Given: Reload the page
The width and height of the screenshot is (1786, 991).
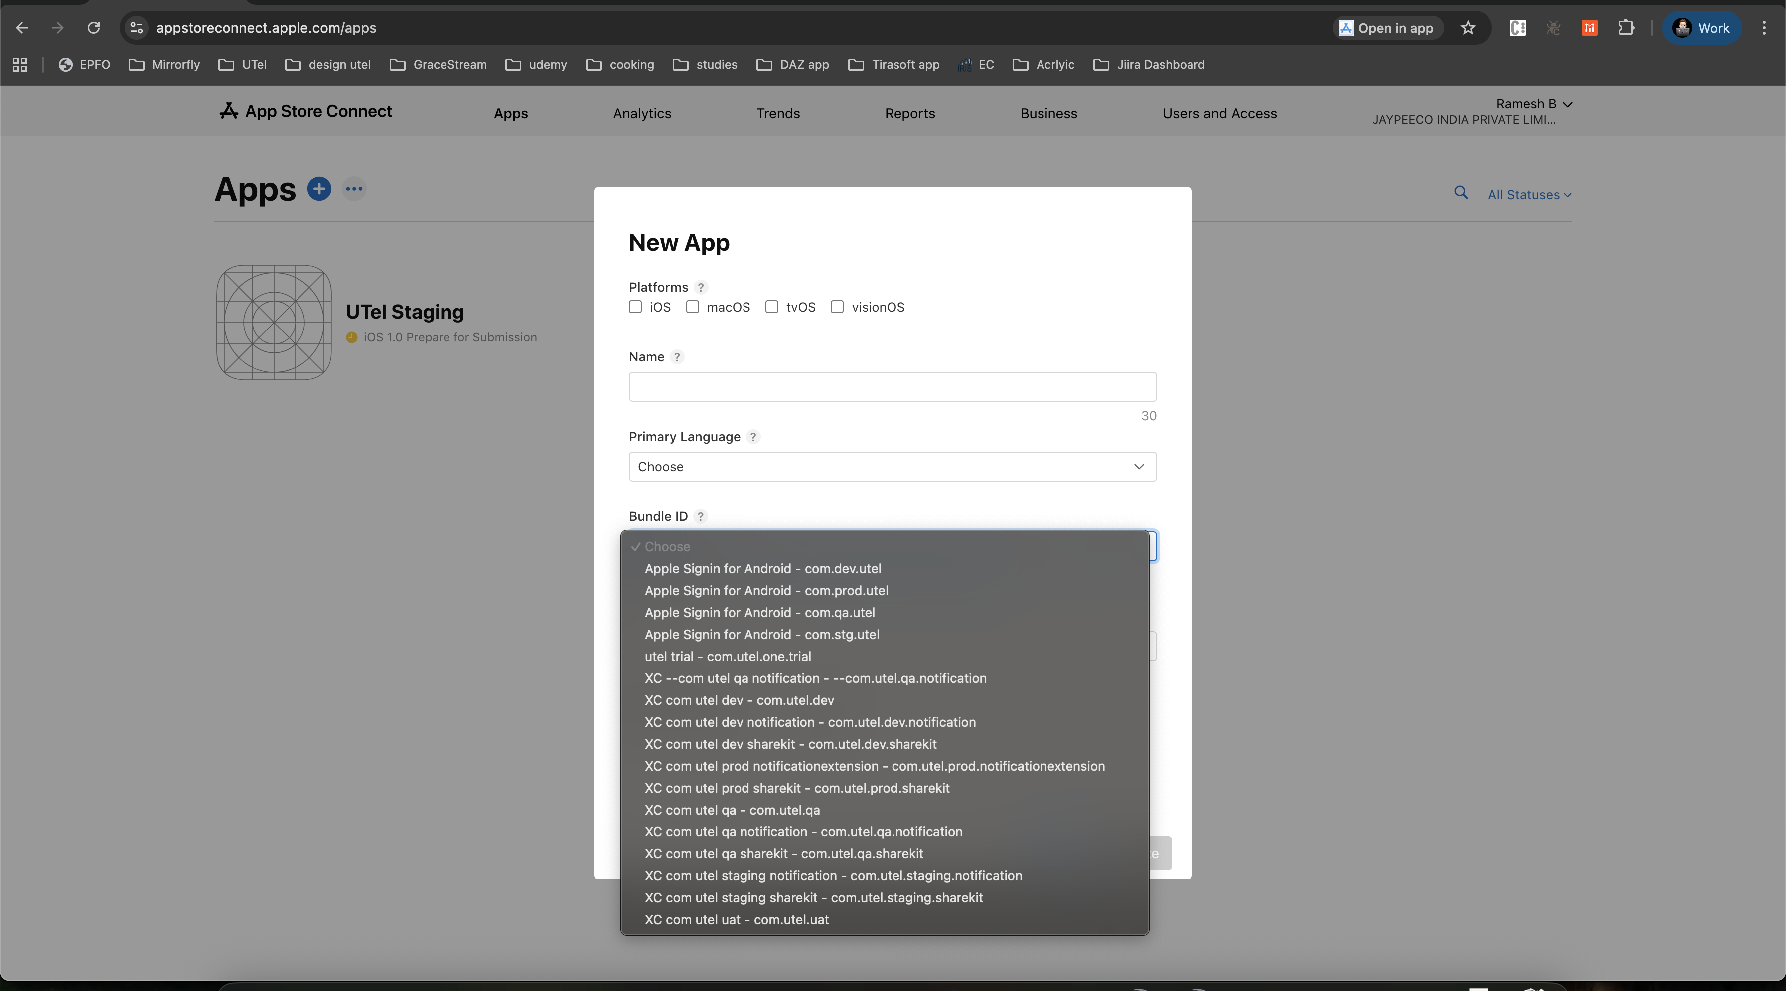Looking at the screenshot, I should tap(94, 28).
